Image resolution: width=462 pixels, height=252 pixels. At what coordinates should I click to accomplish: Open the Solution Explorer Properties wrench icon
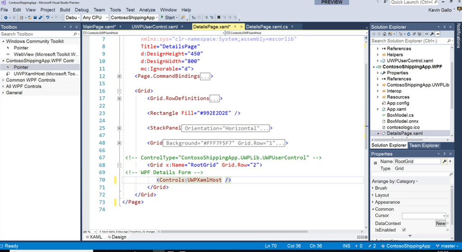coord(432,34)
